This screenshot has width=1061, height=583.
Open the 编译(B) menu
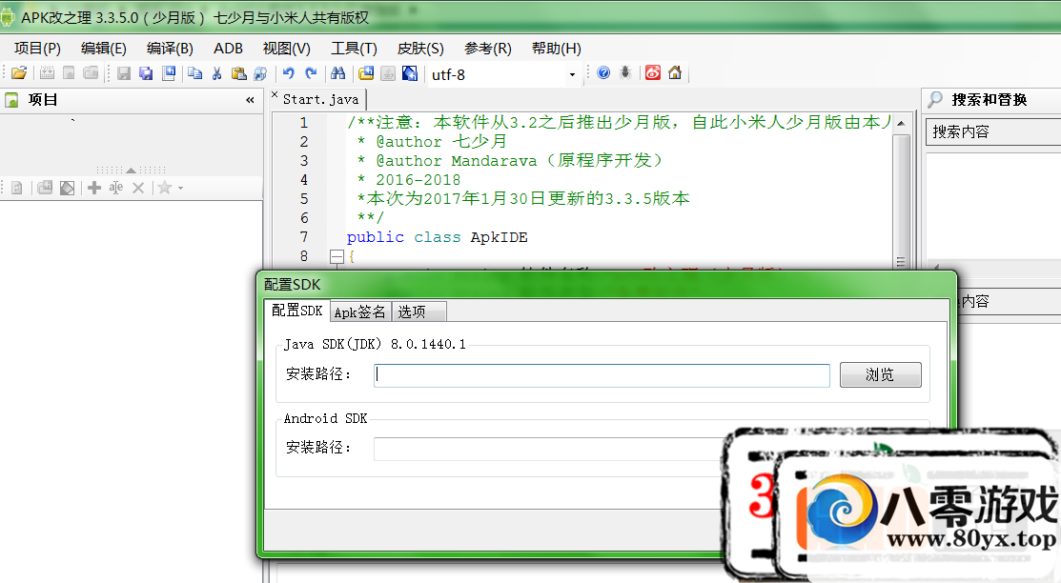click(170, 49)
